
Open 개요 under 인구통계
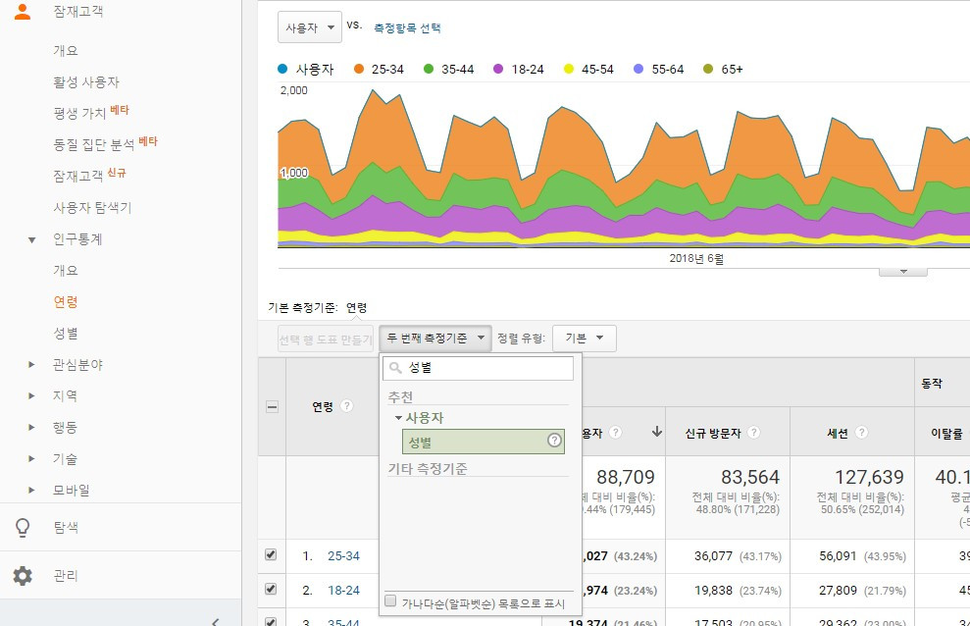tap(66, 271)
